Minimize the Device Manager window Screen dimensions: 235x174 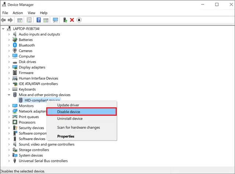(x=203, y=4)
